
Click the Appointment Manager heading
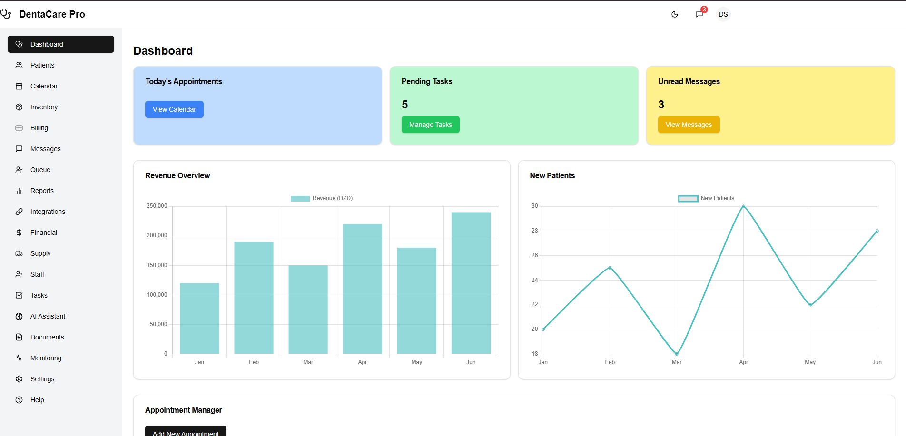pyautogui.click(x=184, y=410)
